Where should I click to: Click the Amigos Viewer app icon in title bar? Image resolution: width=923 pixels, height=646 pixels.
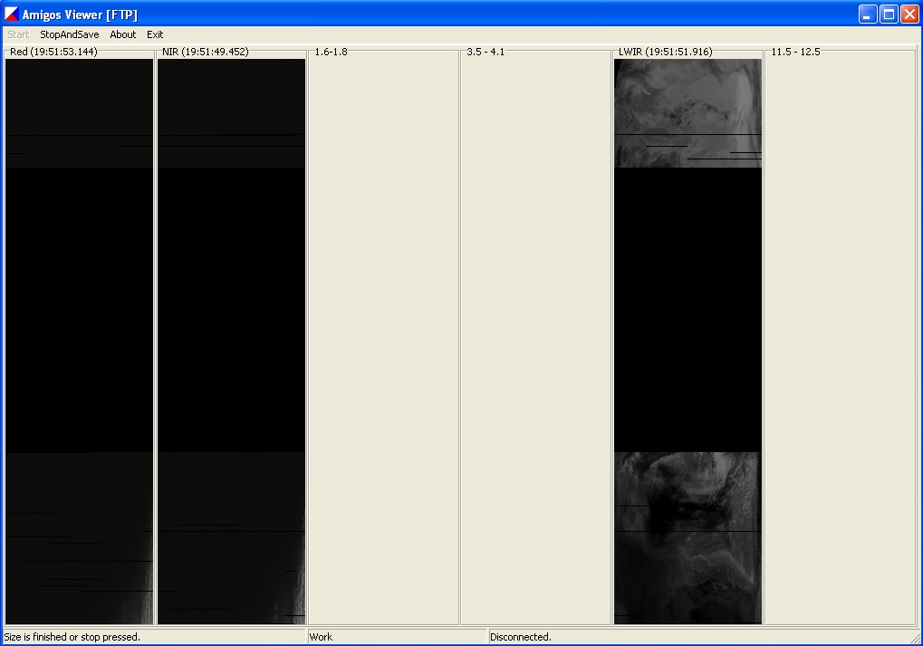(x=11, y=14)
